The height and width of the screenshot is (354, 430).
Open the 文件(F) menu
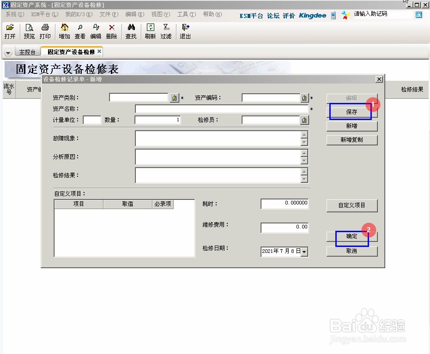click(x=109, y=14)
